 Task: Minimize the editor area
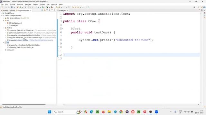pos(199,10)
